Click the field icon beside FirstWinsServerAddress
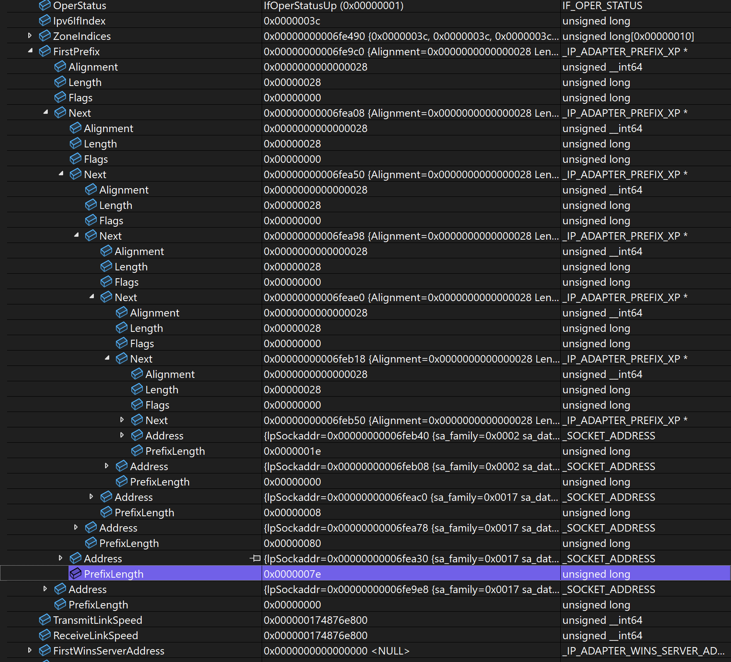The width and height of the screenshot is (731, 662). tap(45, 650)
